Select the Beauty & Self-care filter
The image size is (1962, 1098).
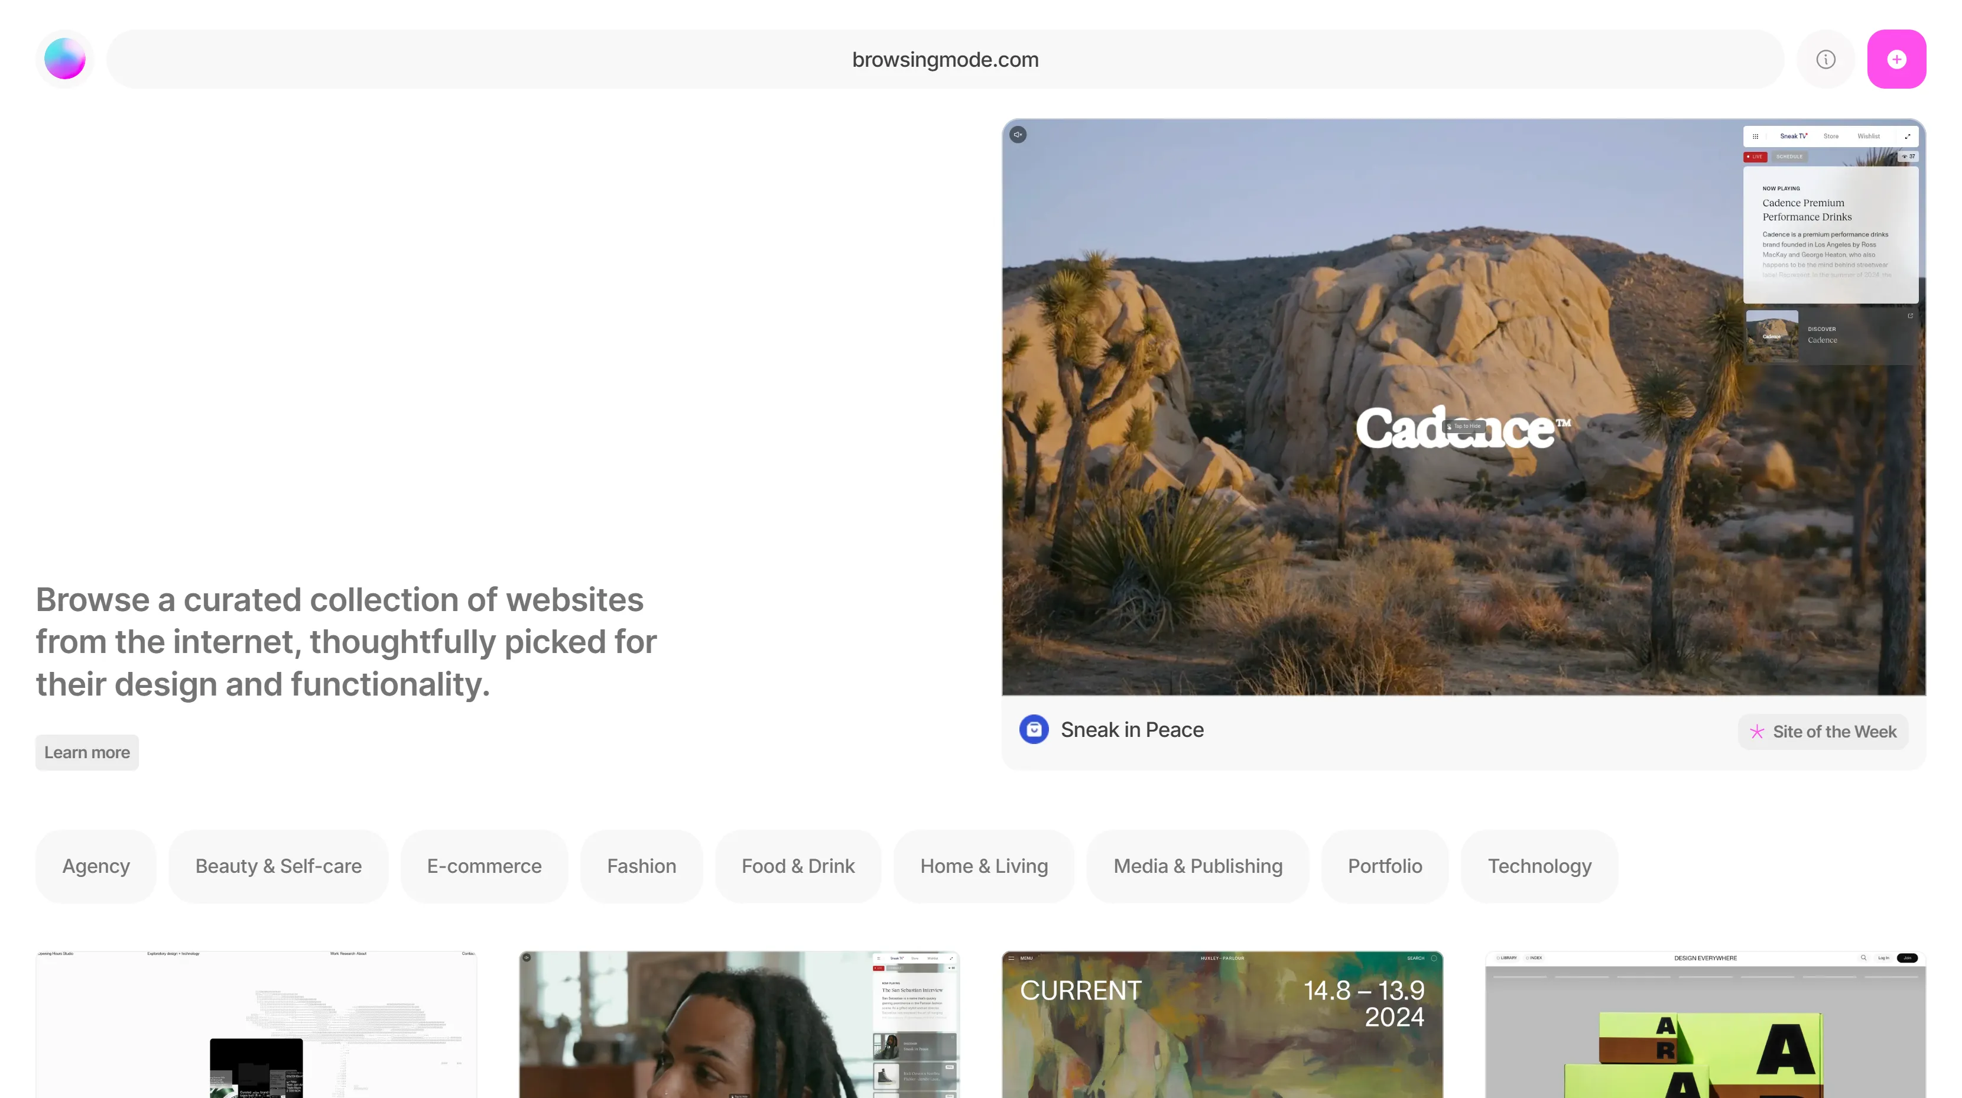coord(278,866)
